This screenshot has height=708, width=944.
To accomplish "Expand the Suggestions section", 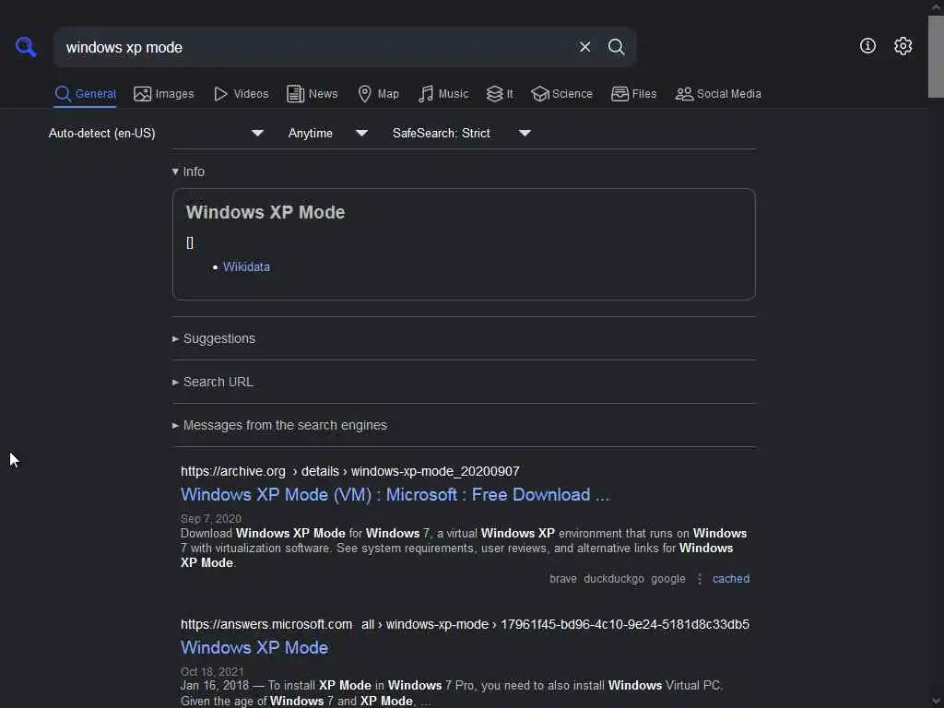I will coord(214,338).
